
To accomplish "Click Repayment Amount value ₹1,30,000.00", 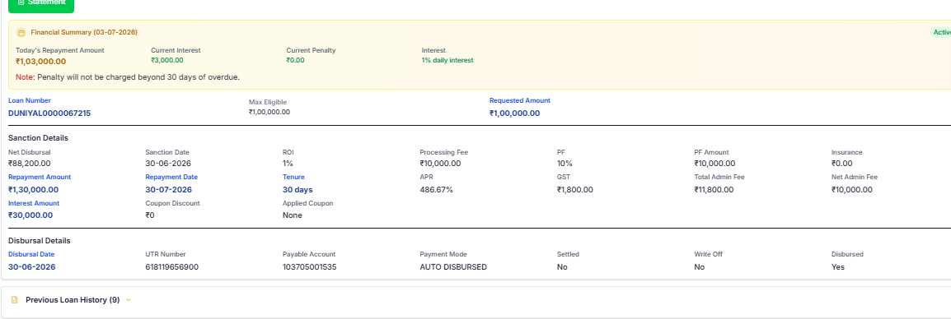I will (34, 189).
